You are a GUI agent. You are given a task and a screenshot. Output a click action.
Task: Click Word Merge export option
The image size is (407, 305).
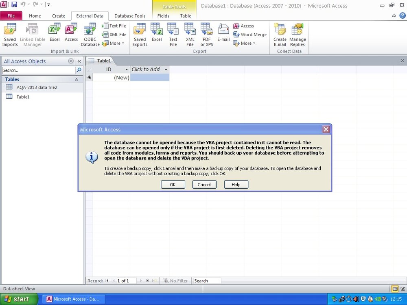click(250, 35)
